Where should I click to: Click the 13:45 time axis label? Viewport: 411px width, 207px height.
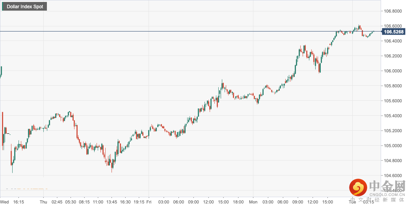coord(112,202)
